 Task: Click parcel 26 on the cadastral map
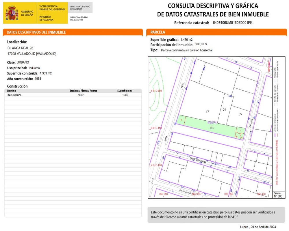[224, 109]
